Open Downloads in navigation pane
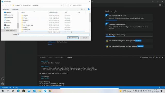Image resolution: width=165 pixels, height=93 pixels. point(10,18)
